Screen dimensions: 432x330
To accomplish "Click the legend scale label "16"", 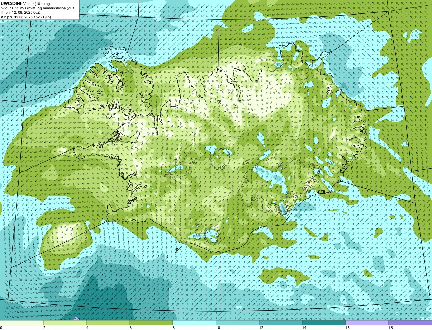I will pos(348,328).
